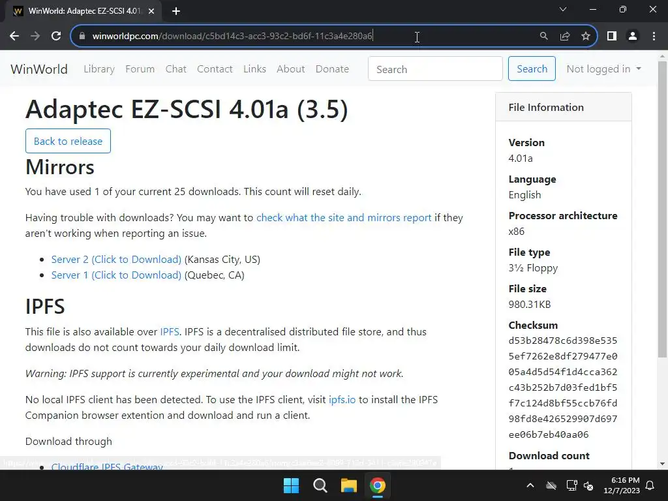Expand the Not logged in dropdown
The width and height of the screenshot is (668, 501).
(603, 69)
